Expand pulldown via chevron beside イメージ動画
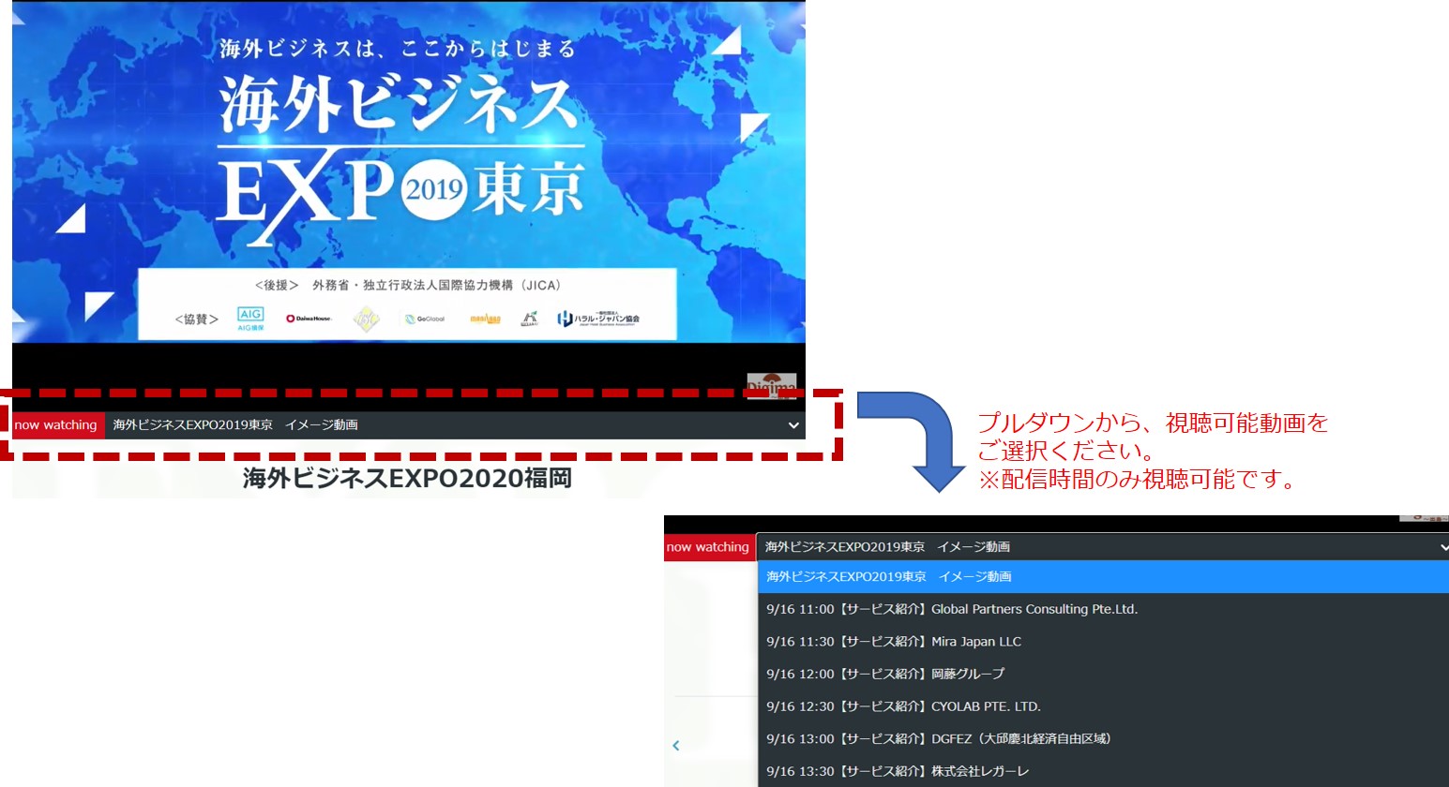 793,425
